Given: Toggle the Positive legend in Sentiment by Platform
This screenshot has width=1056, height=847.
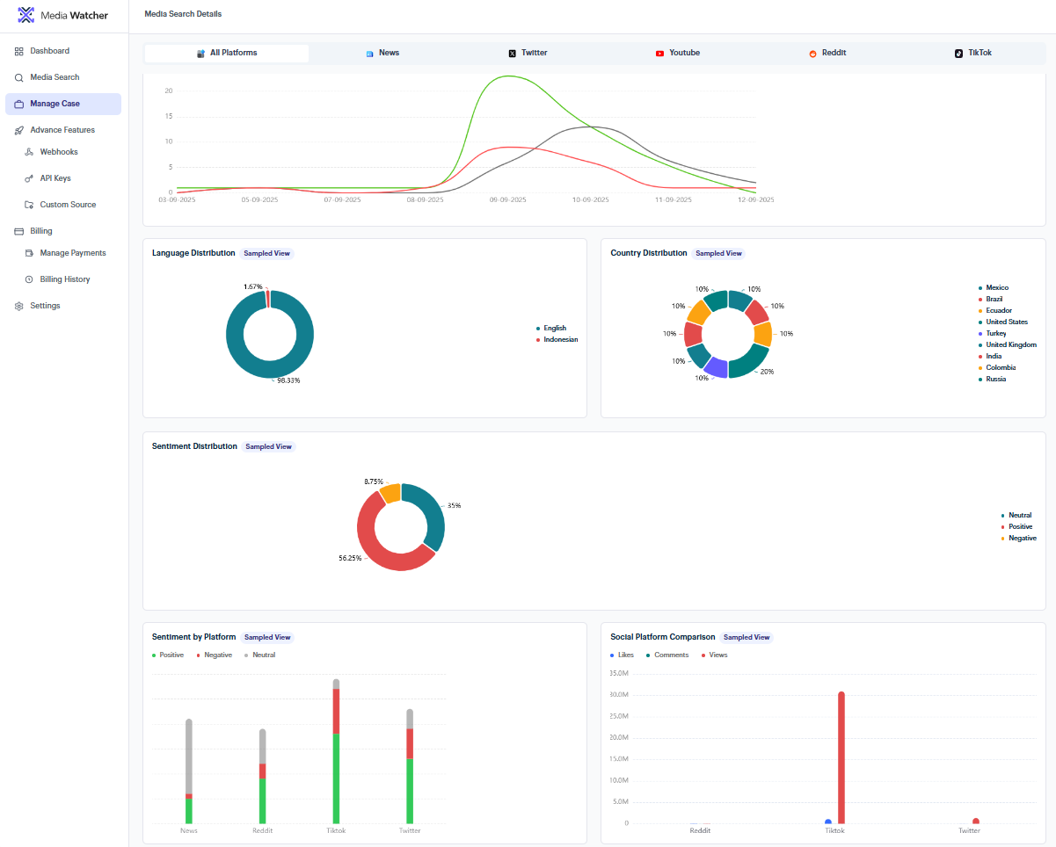Looking at the screenshot, I should 171,655.
